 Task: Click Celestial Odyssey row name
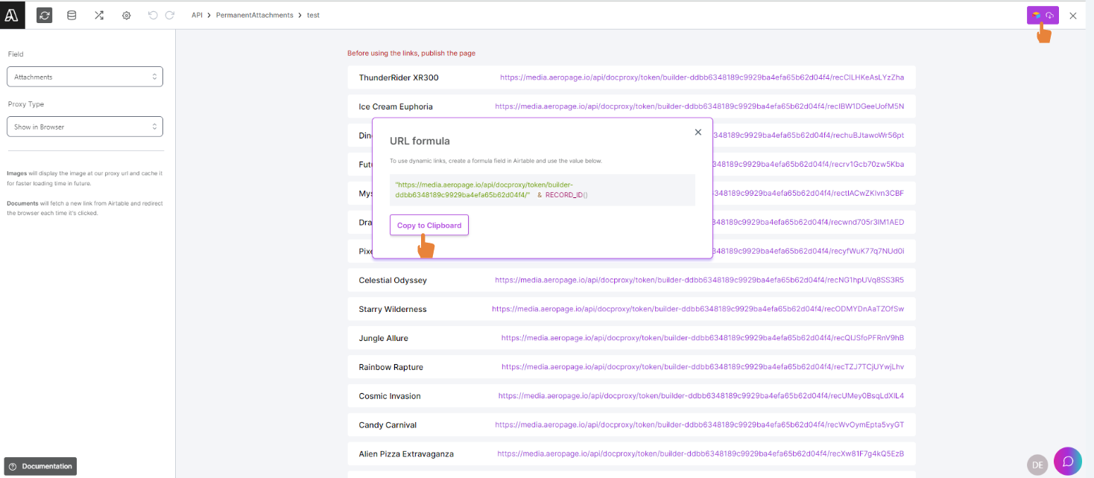393,280
